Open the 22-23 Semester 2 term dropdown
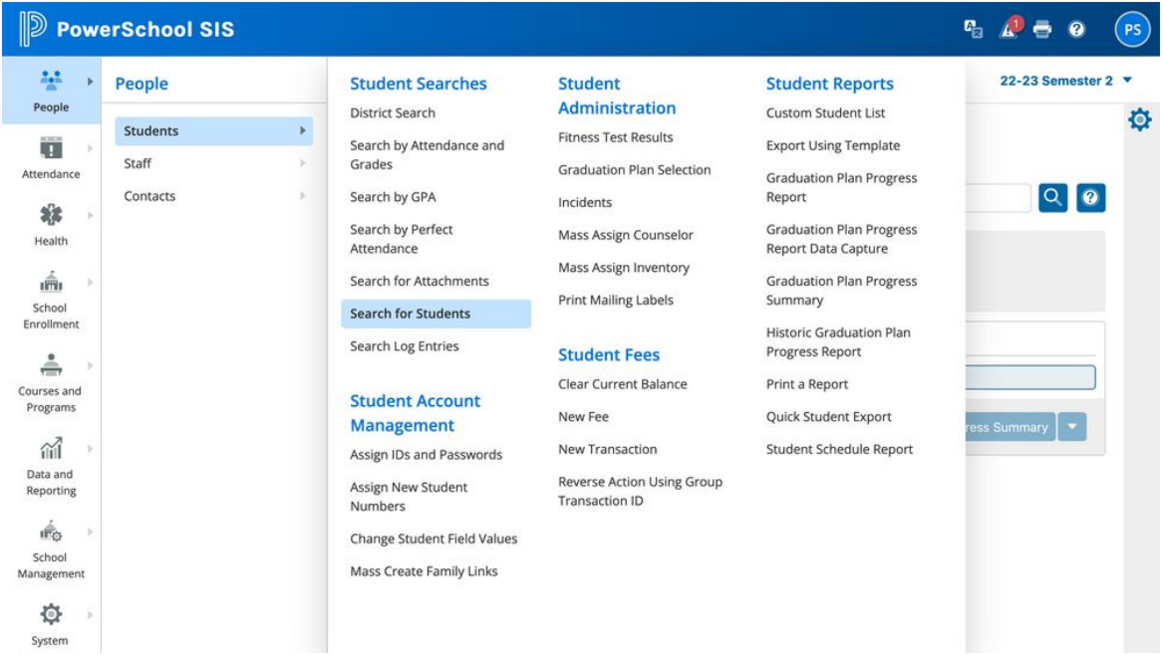1163x655 pixels. pos(1066,81)
